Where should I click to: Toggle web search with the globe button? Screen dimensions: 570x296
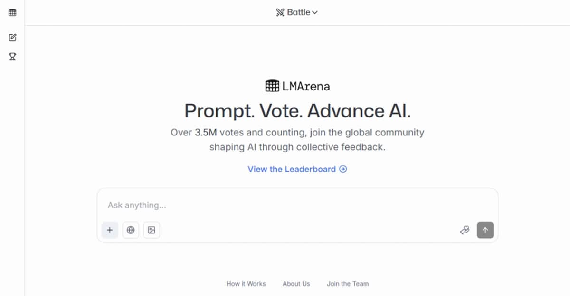[131, 230]
